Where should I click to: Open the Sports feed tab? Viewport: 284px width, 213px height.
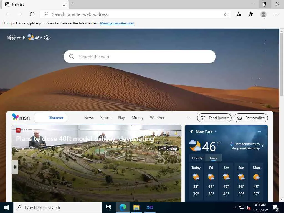(x=106, y=118)
